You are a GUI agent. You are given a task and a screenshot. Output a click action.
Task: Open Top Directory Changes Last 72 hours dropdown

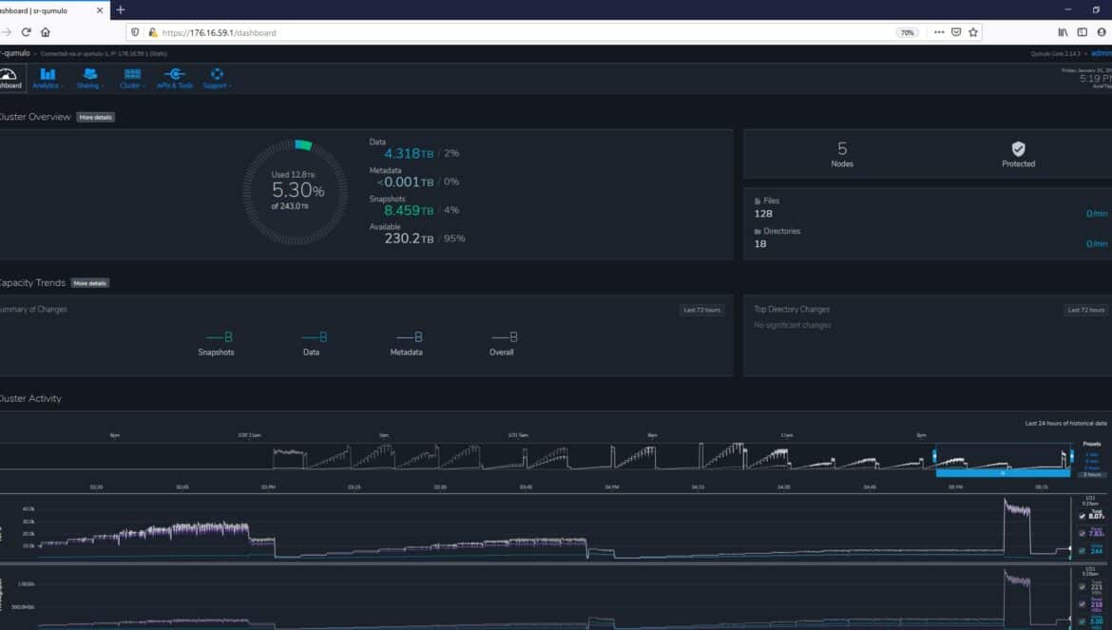point(1086,310)
